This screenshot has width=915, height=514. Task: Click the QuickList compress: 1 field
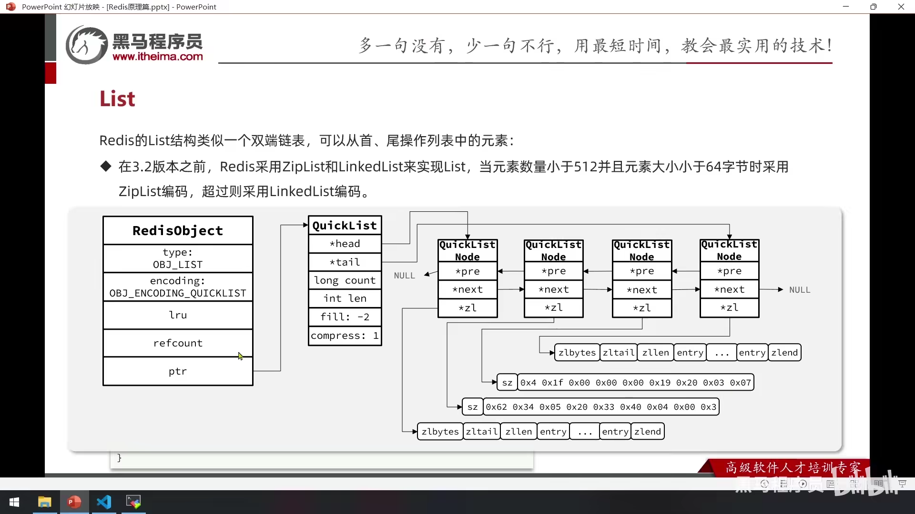[345, 336]
